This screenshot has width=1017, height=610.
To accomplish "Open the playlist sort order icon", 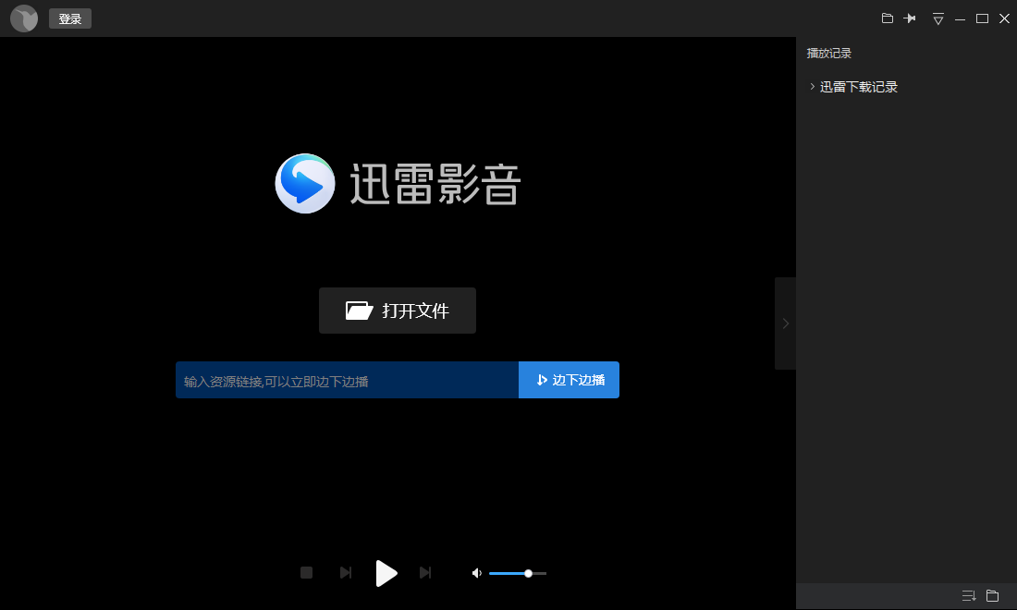I will point(968,596).
